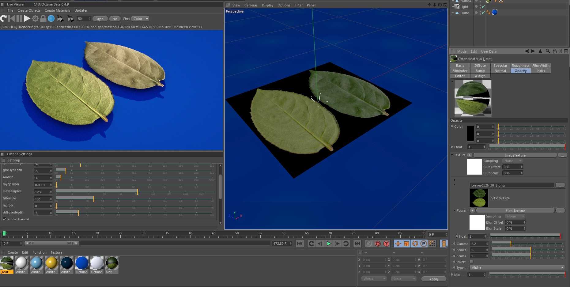
Task: Click the film strip icon by timeline
Action: 444,244
